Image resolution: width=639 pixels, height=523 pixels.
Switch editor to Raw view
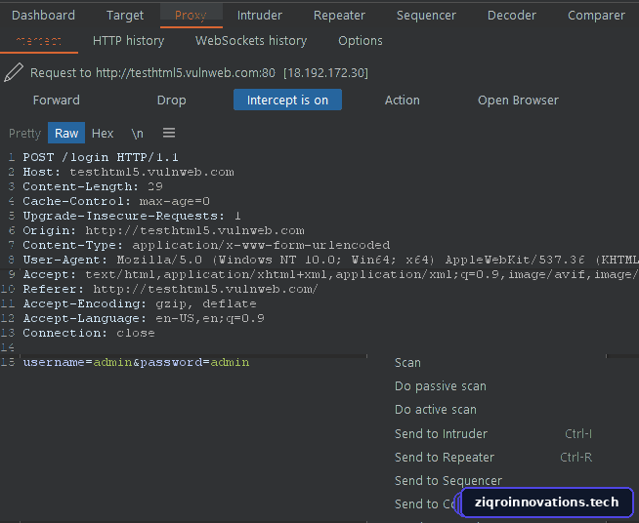coord(66,133)
